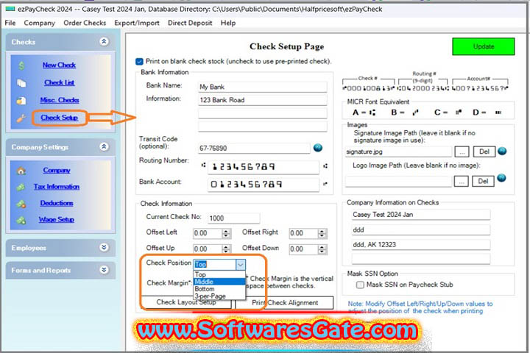Click the ddd, AK 12323 address field
The width and height of the screenshot is (530, 353).
click(421, 245)
